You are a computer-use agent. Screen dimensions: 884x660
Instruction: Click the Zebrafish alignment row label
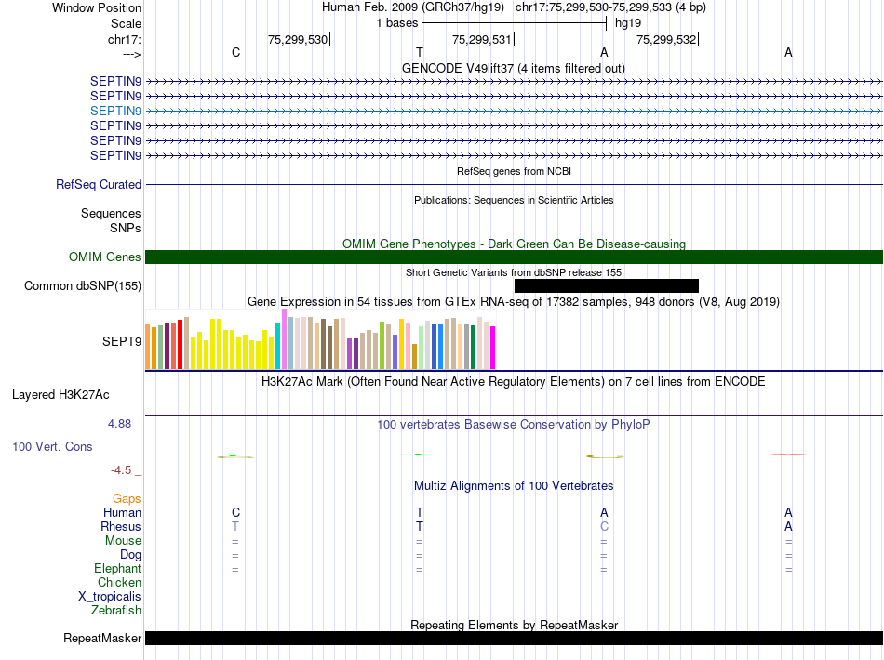(116, 610)
